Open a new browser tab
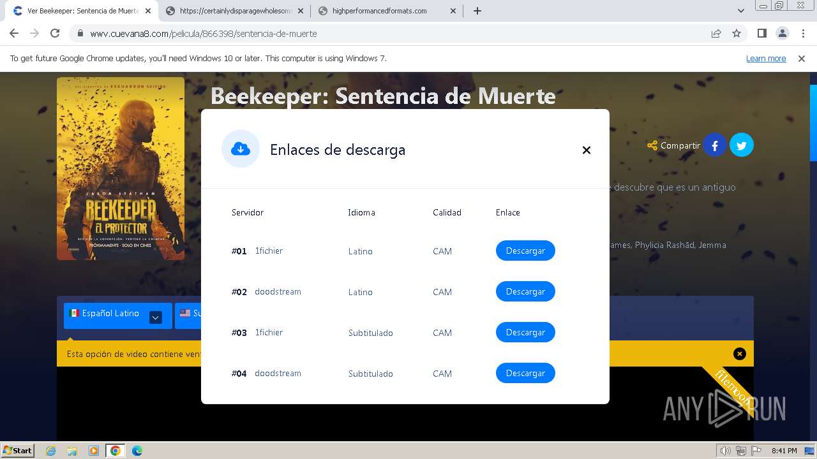This screenshot has width=817, height=459. [x=477, y=11]
